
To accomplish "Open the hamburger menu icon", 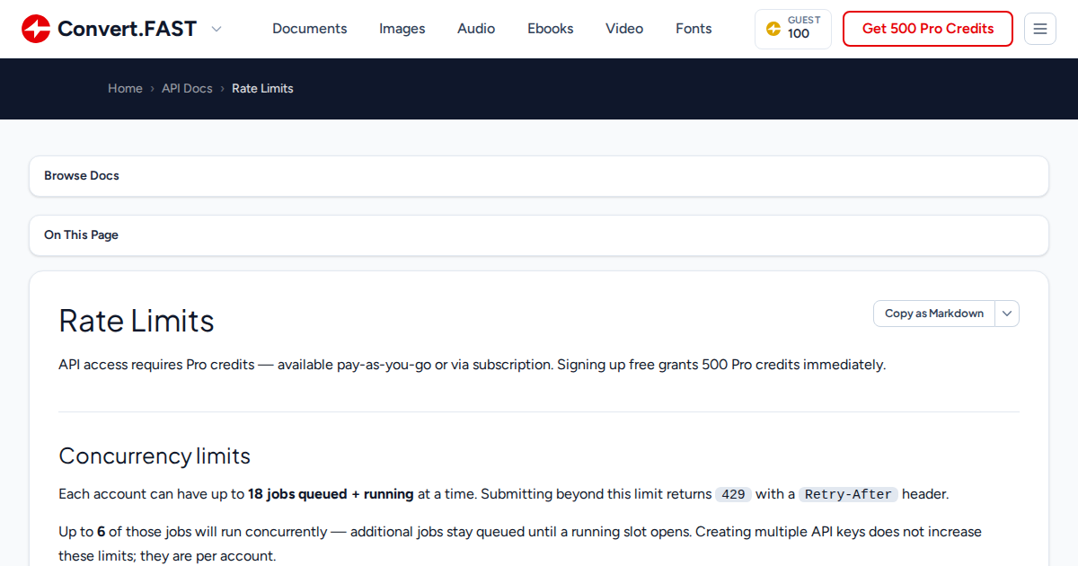I will tap(1040, 29).
